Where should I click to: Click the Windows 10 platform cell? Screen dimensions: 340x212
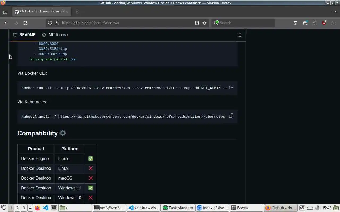click(x=70, y=198)
